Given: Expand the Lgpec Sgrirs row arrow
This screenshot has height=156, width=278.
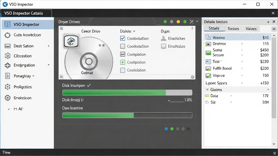Looking at the screenshot, I should click(x=242, y=83).
